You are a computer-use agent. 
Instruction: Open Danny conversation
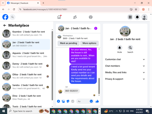(x=26, y=66)
